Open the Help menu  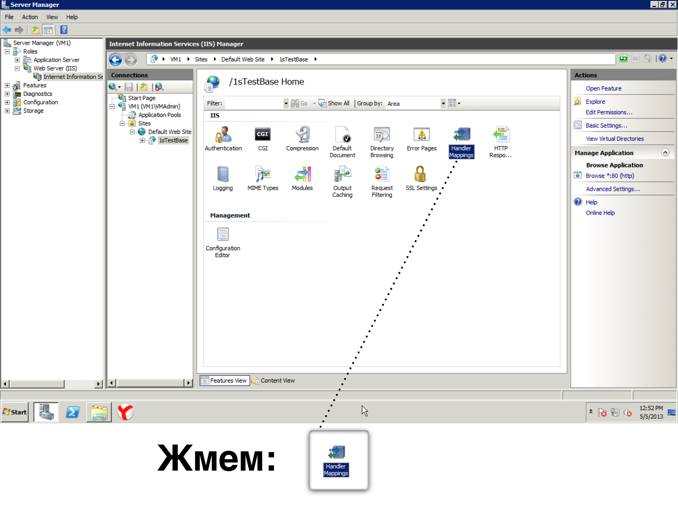coord(72,17)
